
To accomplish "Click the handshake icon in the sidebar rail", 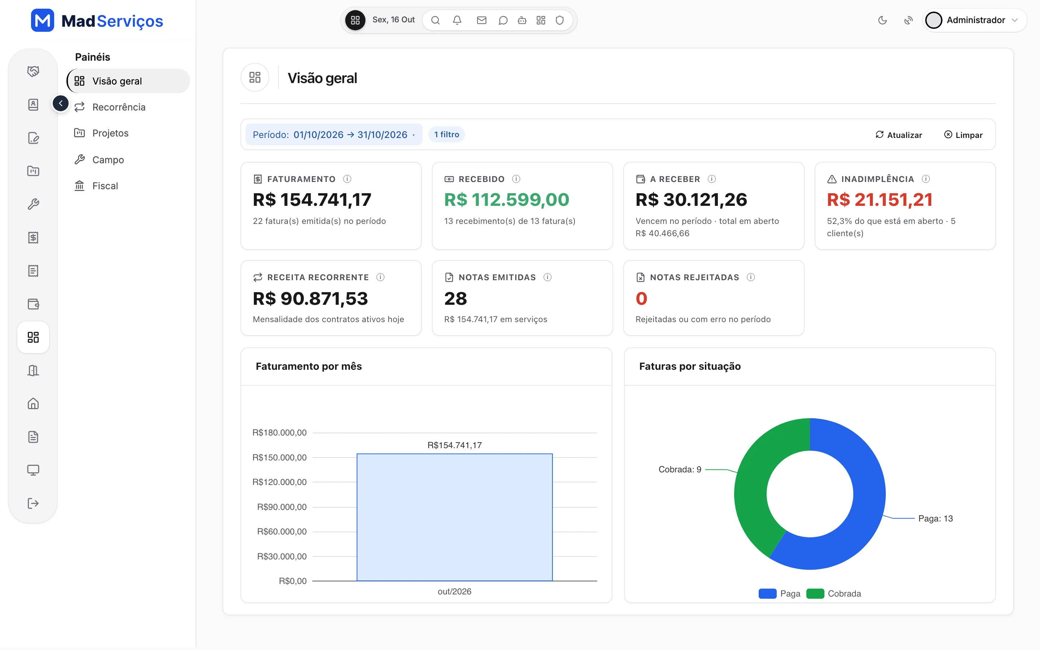I will [33, 71].
